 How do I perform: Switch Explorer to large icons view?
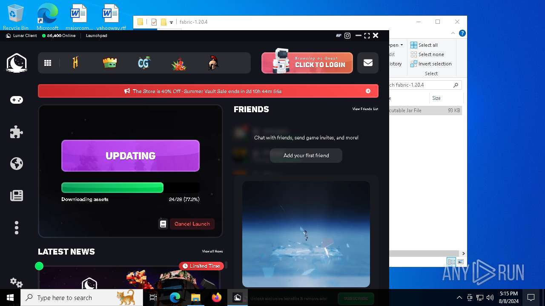460,262
